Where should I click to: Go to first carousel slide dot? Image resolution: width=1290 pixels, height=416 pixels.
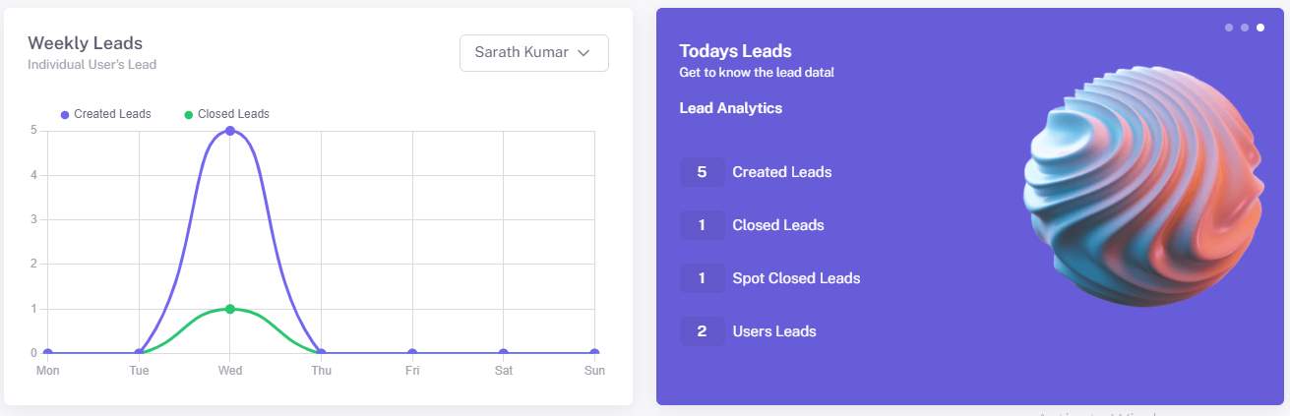coord(1229,28)
